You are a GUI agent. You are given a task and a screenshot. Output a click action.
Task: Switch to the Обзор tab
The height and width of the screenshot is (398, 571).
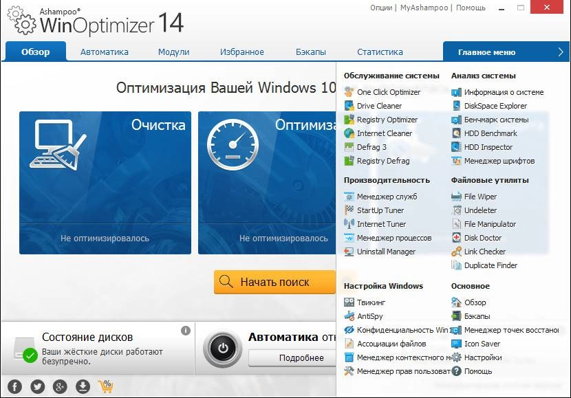[35, 52]
